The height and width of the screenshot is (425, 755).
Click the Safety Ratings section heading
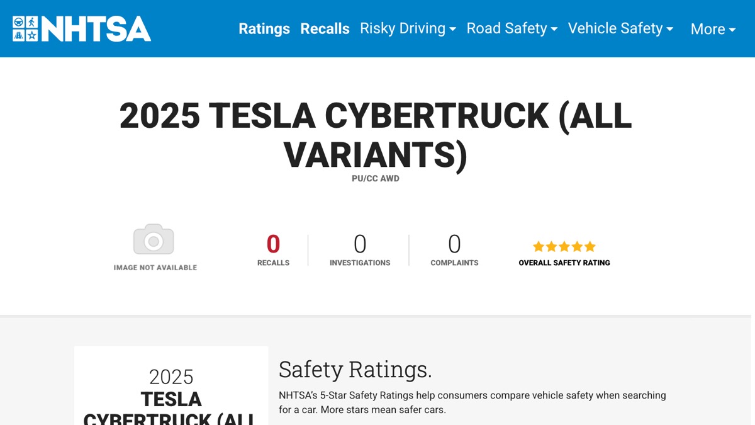point(355,370)
